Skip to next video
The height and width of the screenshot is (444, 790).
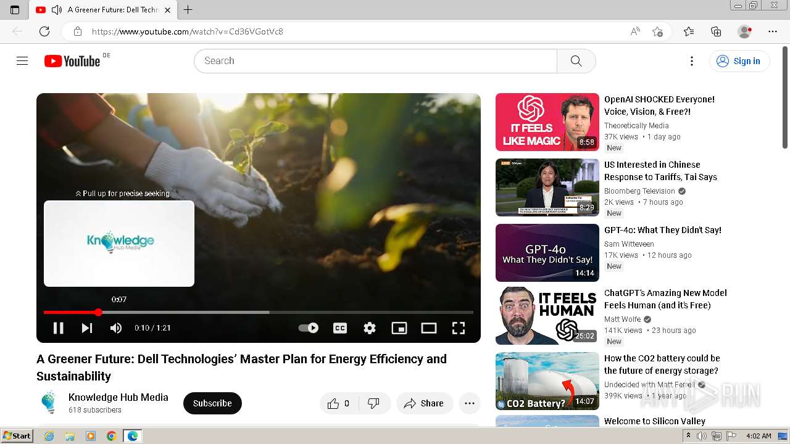(87, 328)
